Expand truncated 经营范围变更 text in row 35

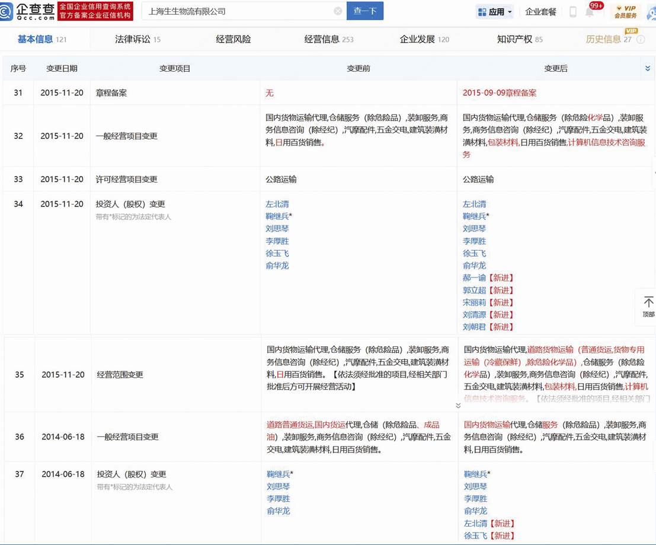pyautogui.click(x=457, y=406)
